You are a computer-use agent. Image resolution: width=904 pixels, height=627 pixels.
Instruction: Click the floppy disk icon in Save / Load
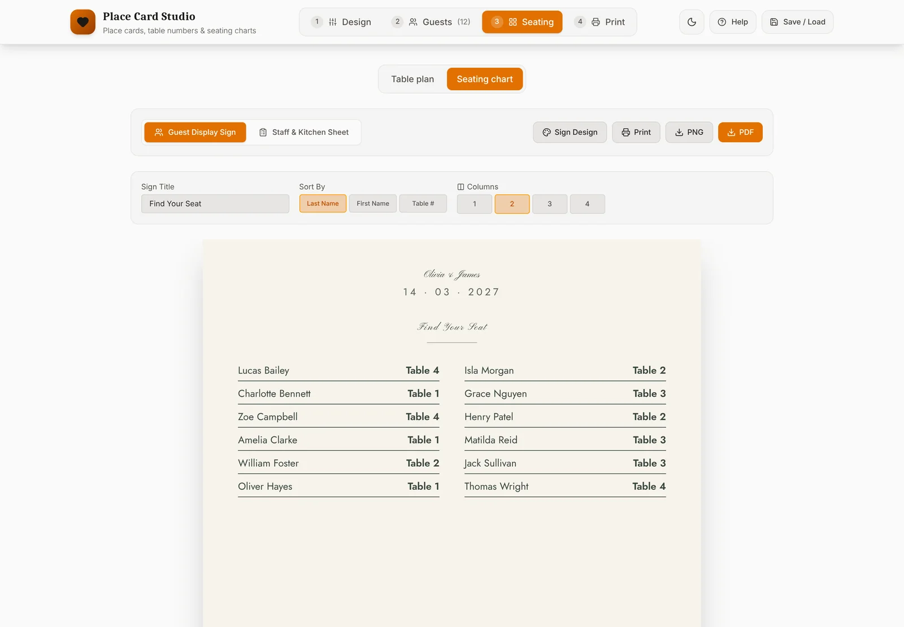point(774,22)
